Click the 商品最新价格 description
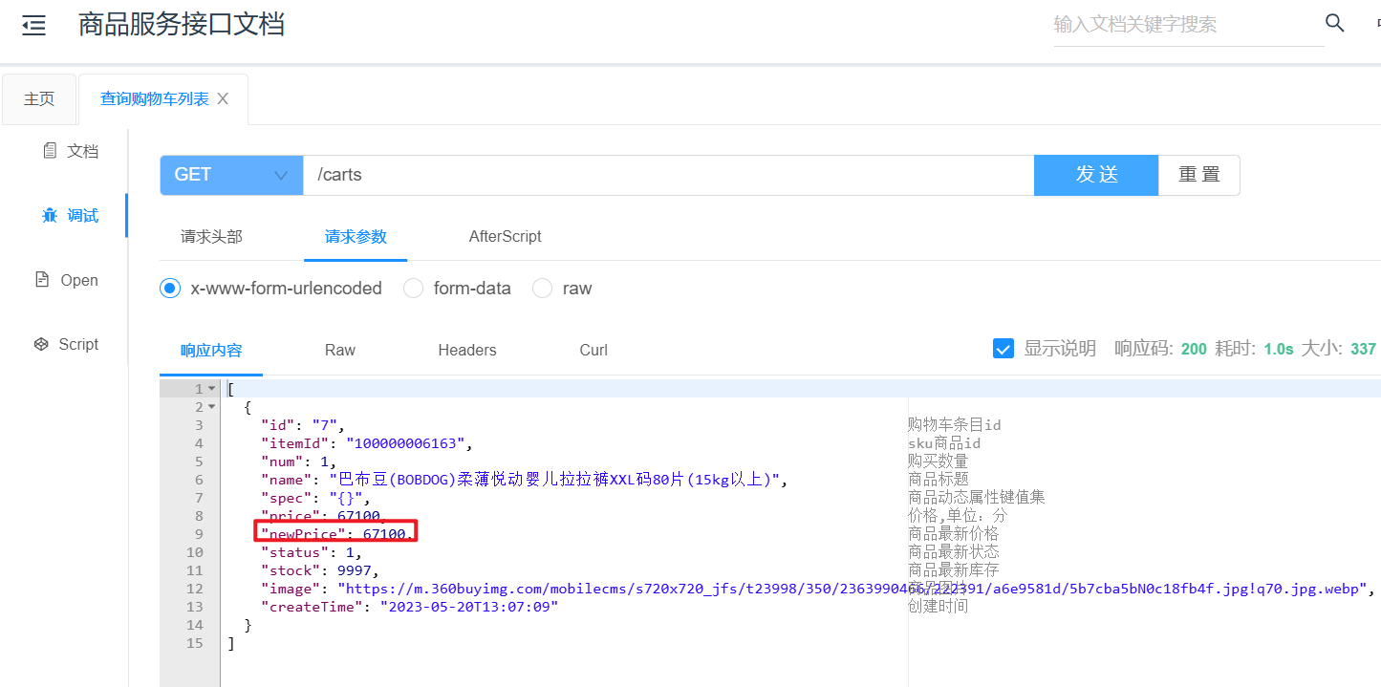The image size is (1381, 687). [954, 534]
